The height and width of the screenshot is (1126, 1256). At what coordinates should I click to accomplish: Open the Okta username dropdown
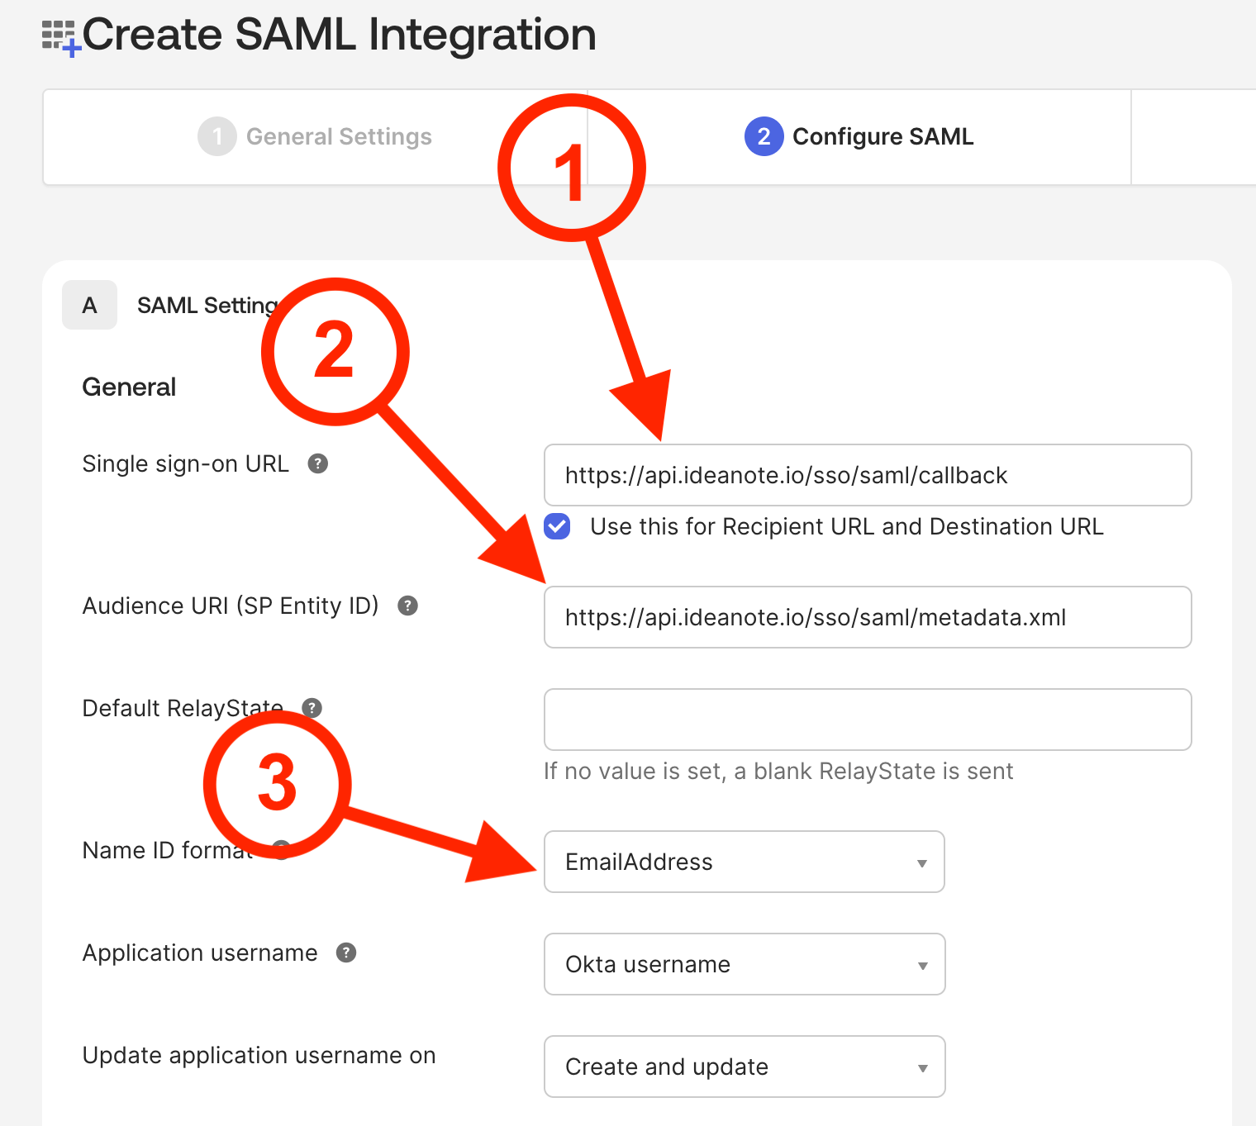coord(744,964)
